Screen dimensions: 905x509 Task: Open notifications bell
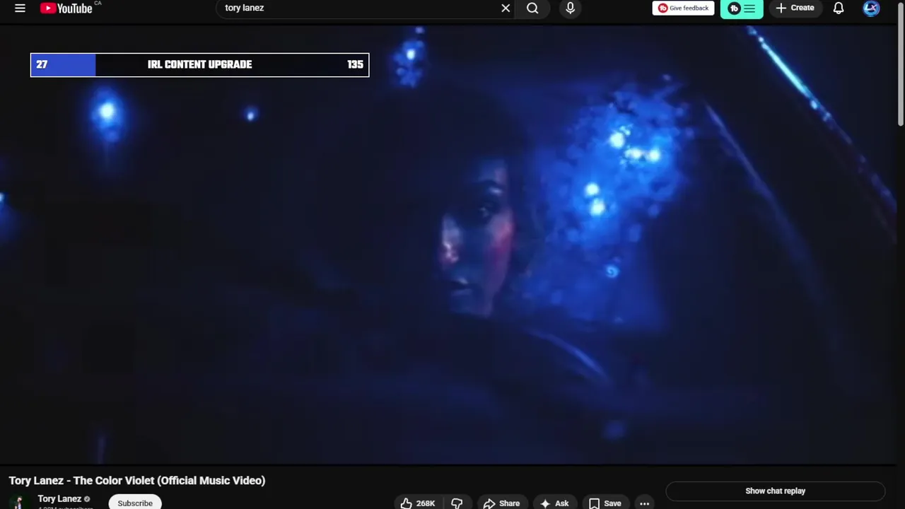pos(839,8)
